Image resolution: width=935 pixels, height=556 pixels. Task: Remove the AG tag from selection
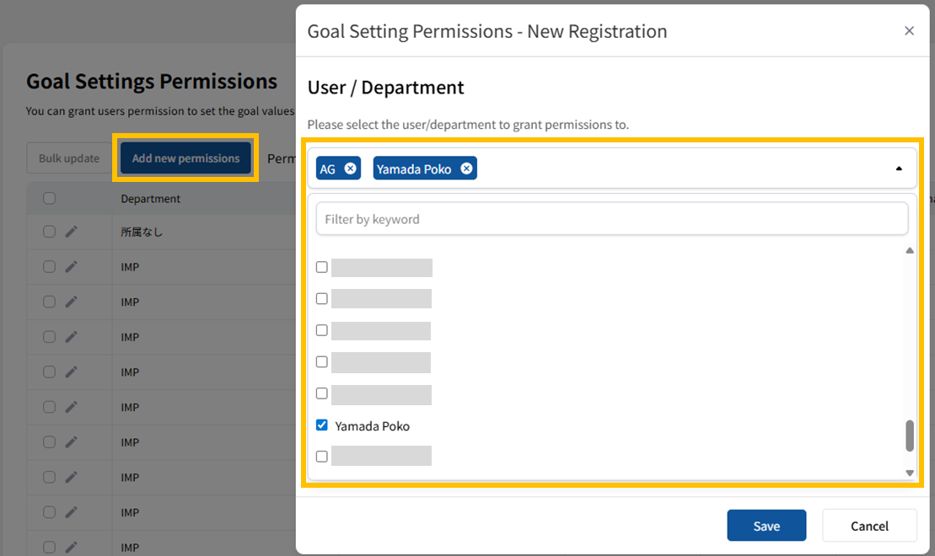point(351,168)
